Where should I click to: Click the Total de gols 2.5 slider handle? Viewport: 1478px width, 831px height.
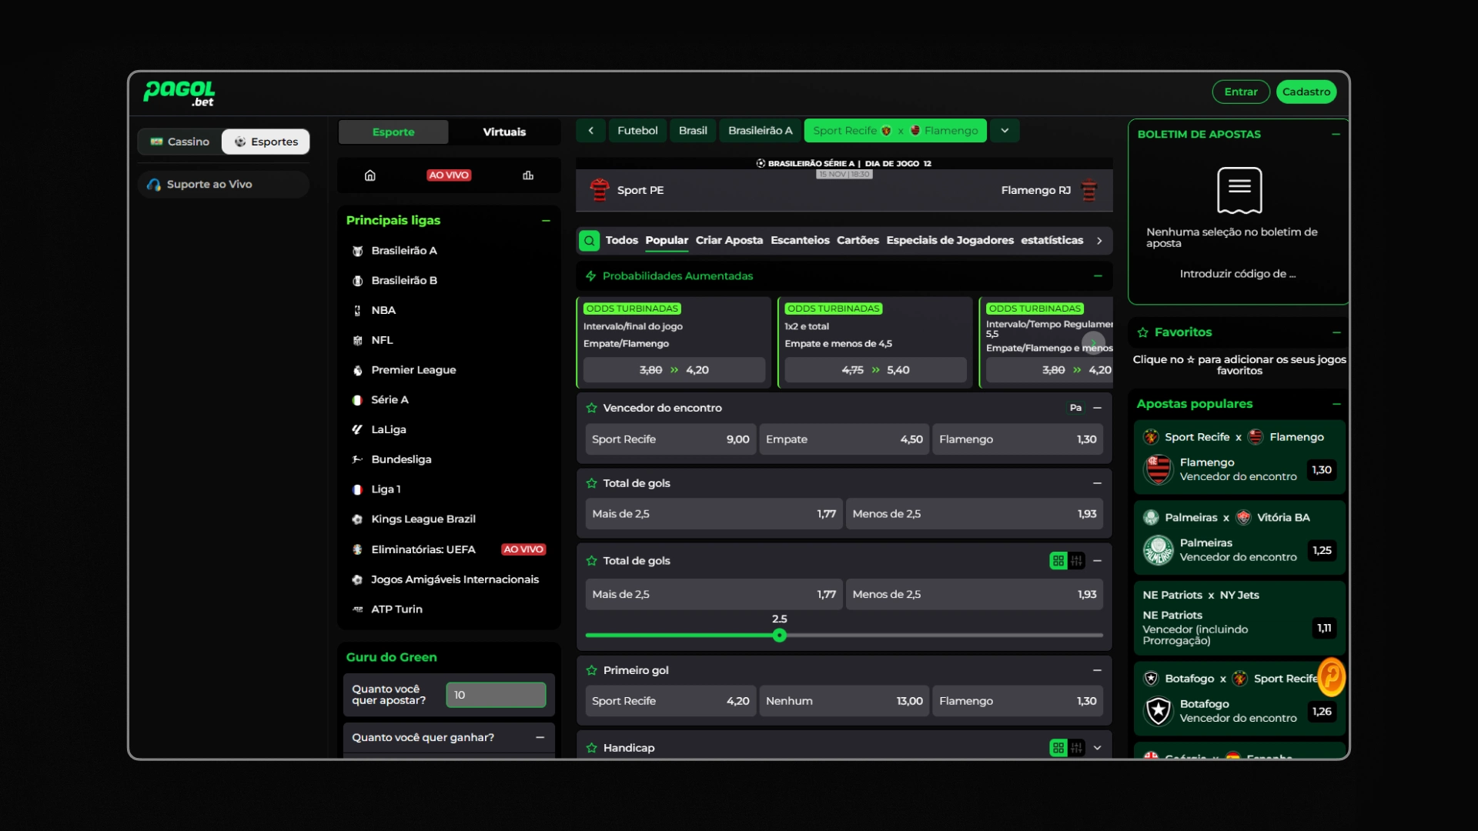(x=780, y=636)
